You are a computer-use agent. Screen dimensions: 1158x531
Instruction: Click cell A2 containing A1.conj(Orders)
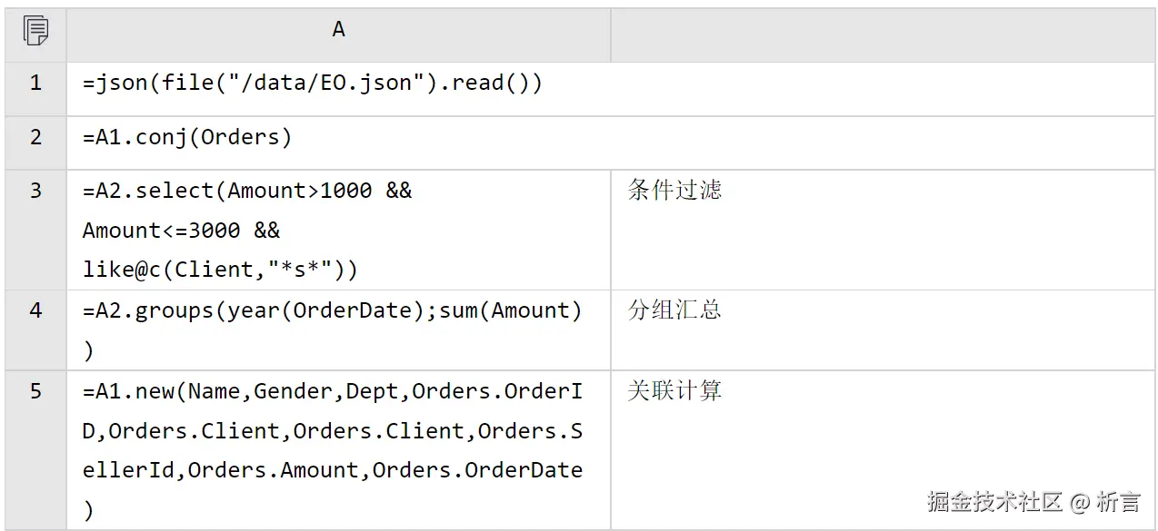(187, 137)
